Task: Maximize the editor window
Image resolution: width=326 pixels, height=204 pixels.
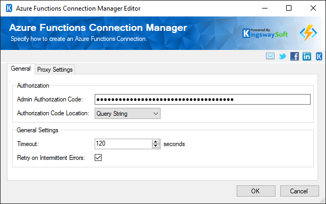Action: [x=289, y=8]
